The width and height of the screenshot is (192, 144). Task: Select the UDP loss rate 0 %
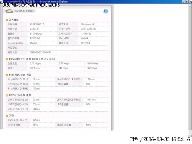click(88, 104)
